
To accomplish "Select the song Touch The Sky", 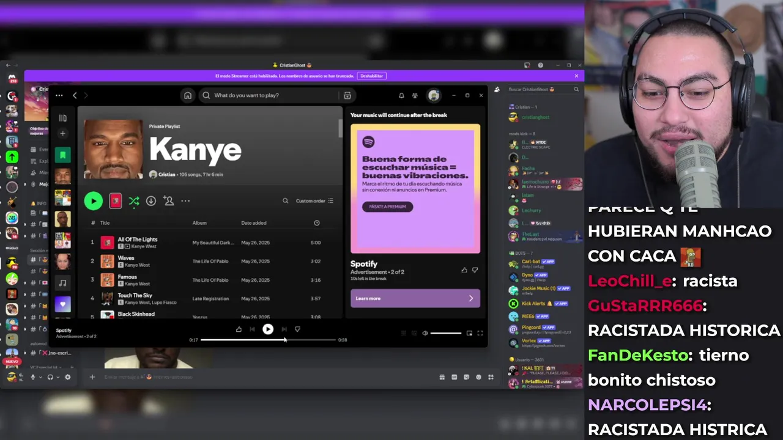I will (x=135, y=296).
